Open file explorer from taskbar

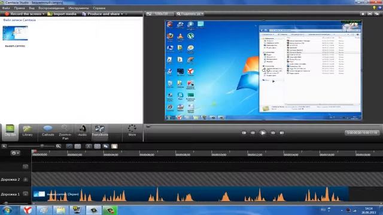pos(60,210)
